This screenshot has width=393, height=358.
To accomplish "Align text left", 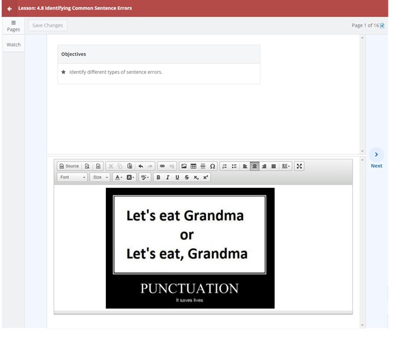I will pos(245,166).
